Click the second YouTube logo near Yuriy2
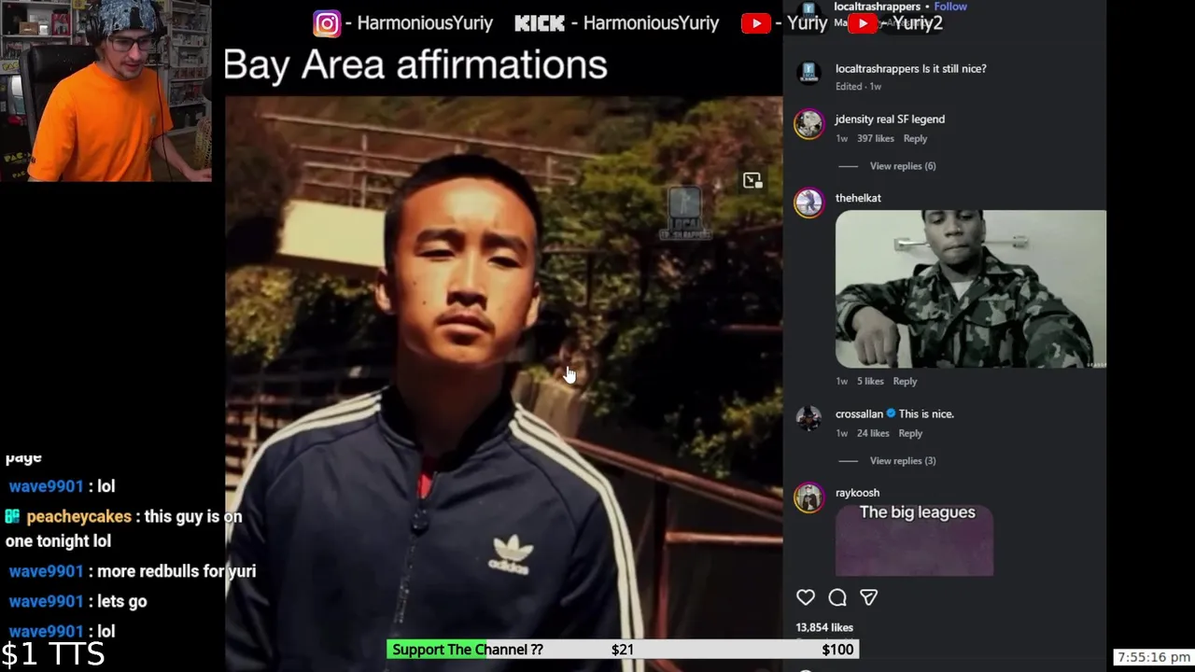The width and height of the screenshot is (1195, 672). pyautogui.click(x=864, y=23)
